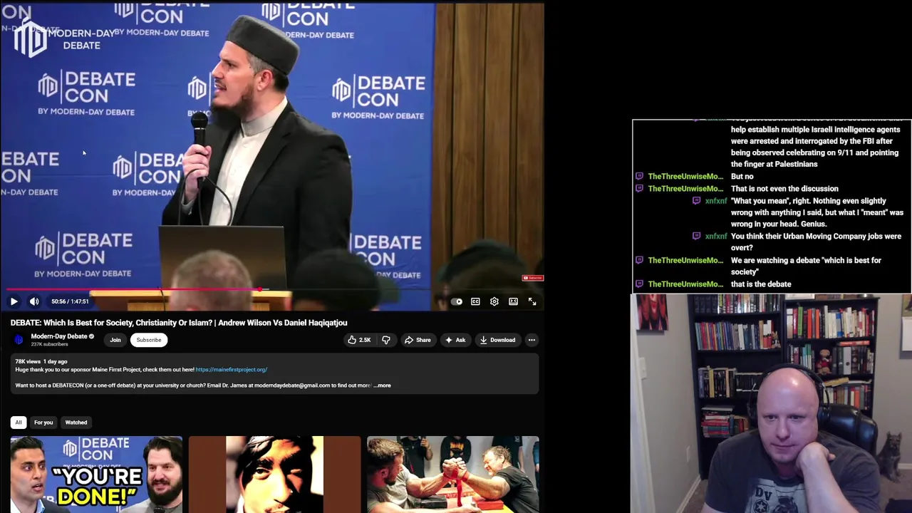Click the Subscribe watermark in video corner
Screen dimensions: 912x513
532,278
